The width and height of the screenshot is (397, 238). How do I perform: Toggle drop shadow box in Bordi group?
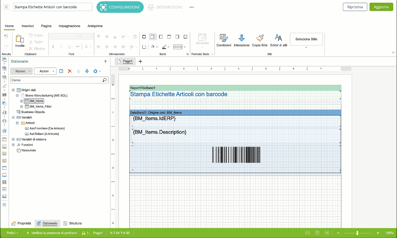coord(144,47)
